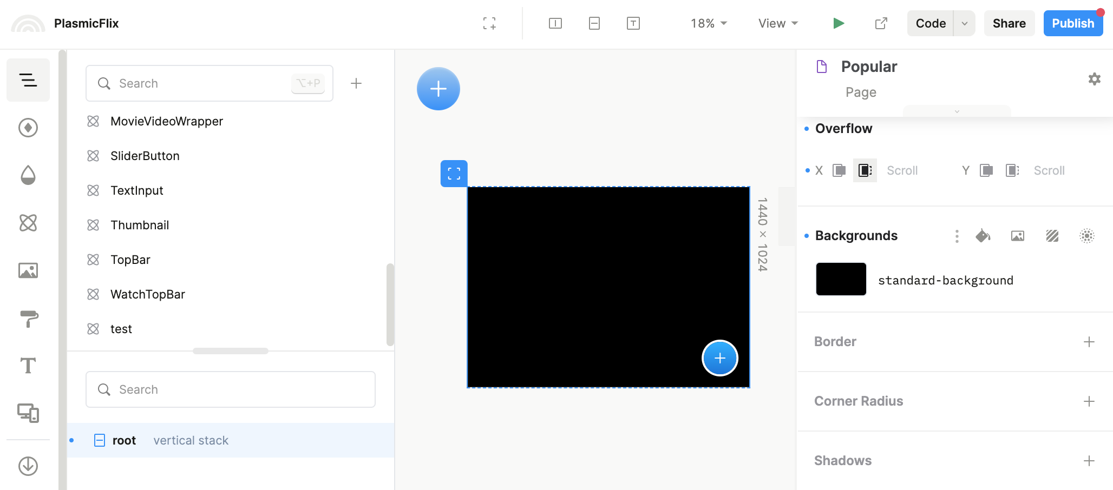Click the large blue insert plus button

[x=438, y=89]
